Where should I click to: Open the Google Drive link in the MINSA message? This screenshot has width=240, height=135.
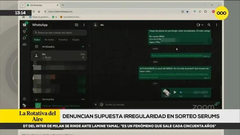click(x=174, y=76)
